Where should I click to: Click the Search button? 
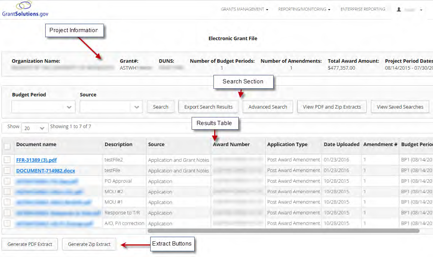click(161, 107)
